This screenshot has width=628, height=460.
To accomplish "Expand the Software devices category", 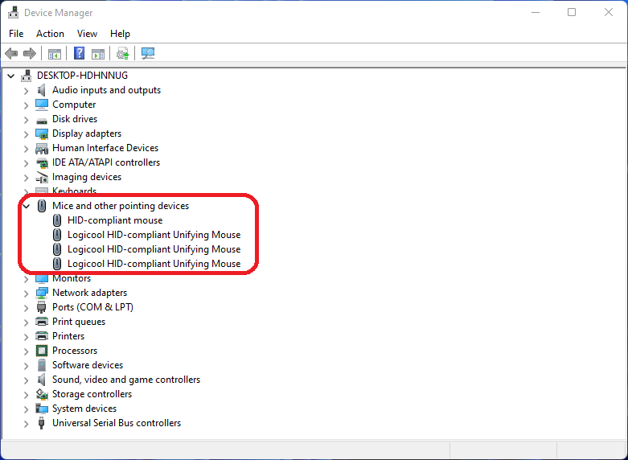I will pos(26,366).
